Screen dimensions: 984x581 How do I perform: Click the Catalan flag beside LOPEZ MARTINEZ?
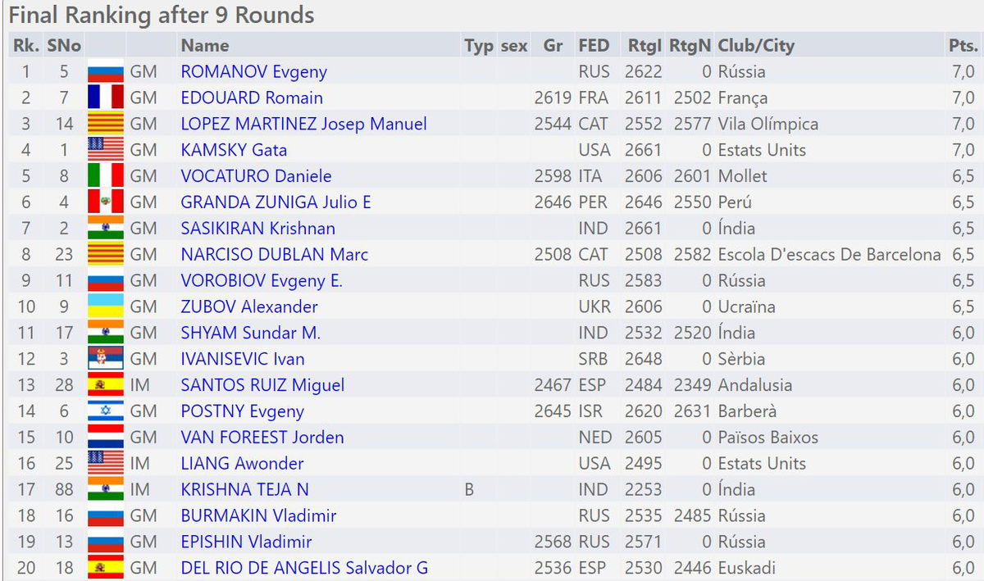pyautogui.click(x=105, y=125)
